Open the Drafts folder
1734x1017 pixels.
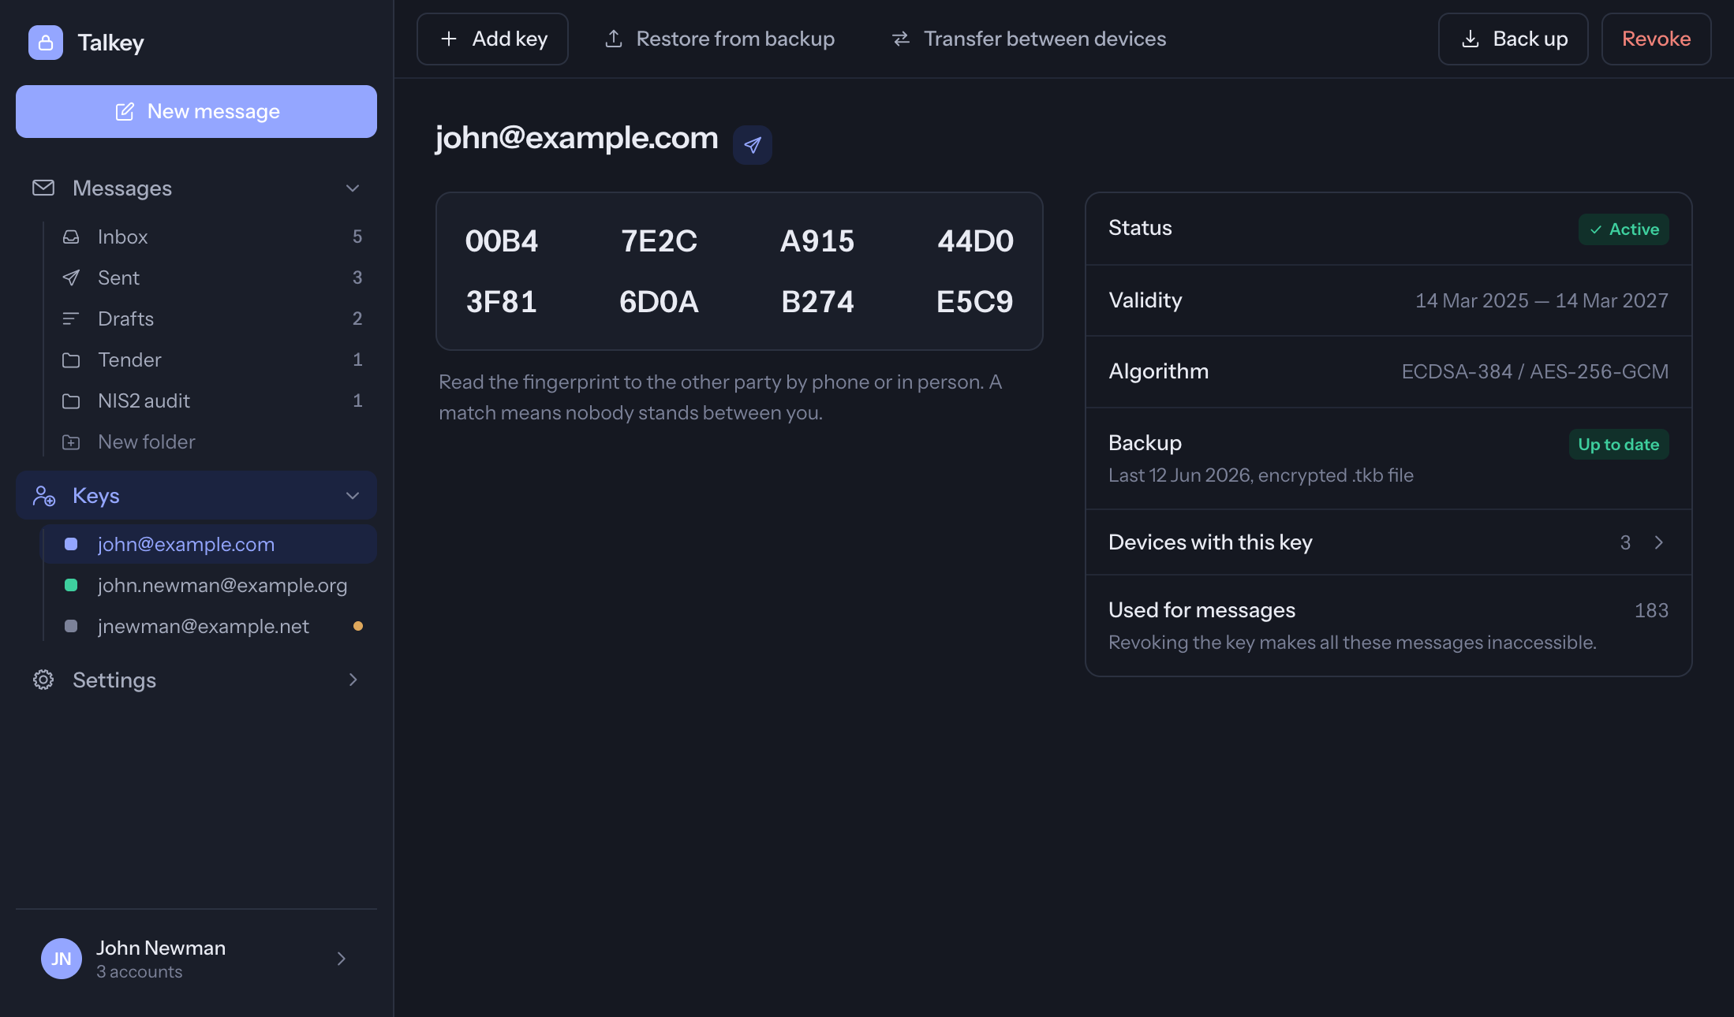click(210, 319)
